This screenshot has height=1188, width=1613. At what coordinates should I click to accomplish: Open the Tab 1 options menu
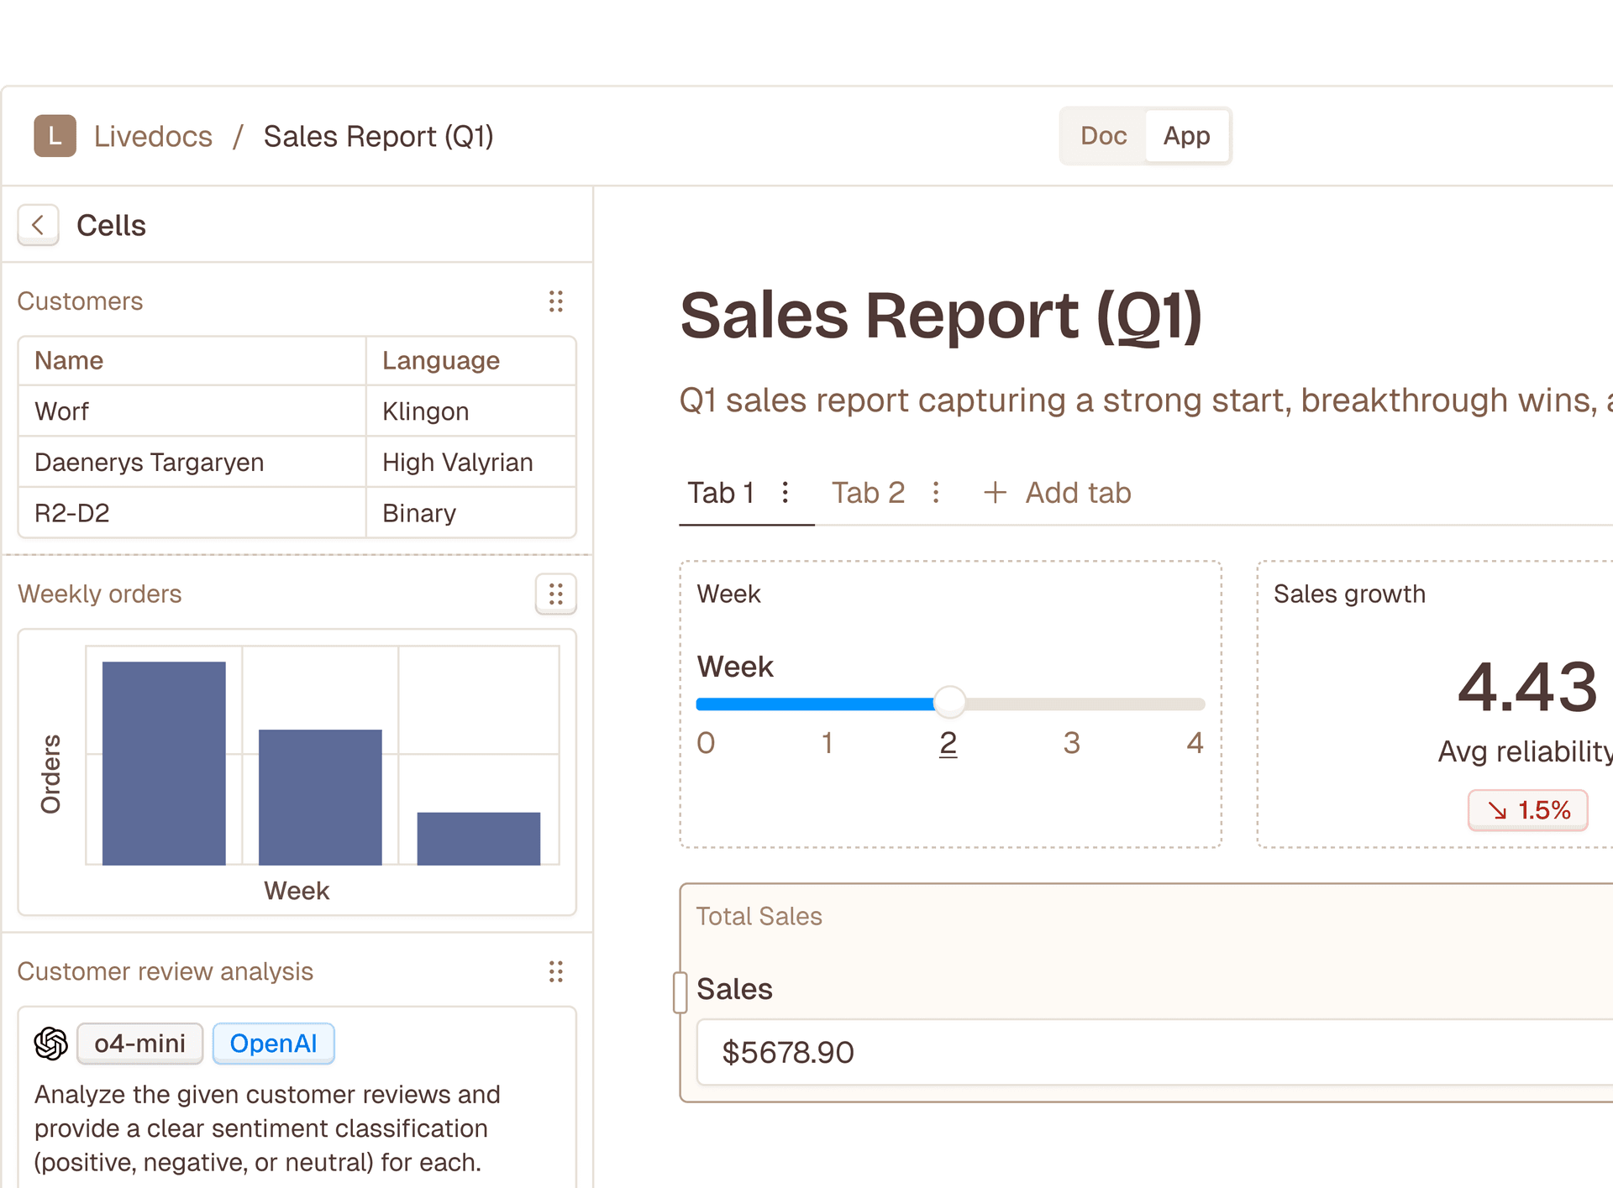pyautogui.click(x=785, y=493)
